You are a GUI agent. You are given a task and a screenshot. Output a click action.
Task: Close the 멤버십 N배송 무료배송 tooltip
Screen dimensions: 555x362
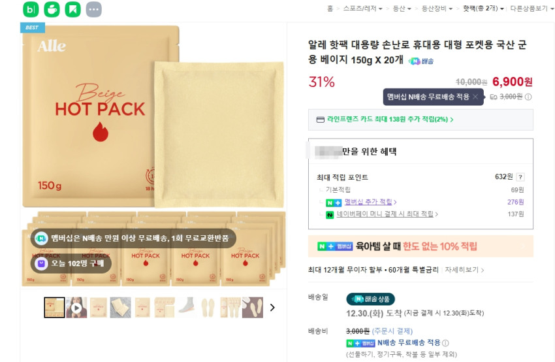pos(476,97)
